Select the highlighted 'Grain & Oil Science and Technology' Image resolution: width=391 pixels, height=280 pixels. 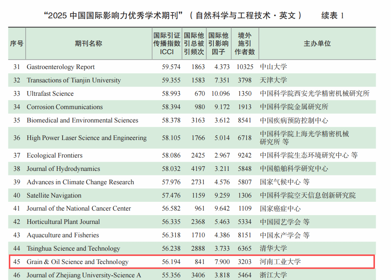(x=78, y=262)
